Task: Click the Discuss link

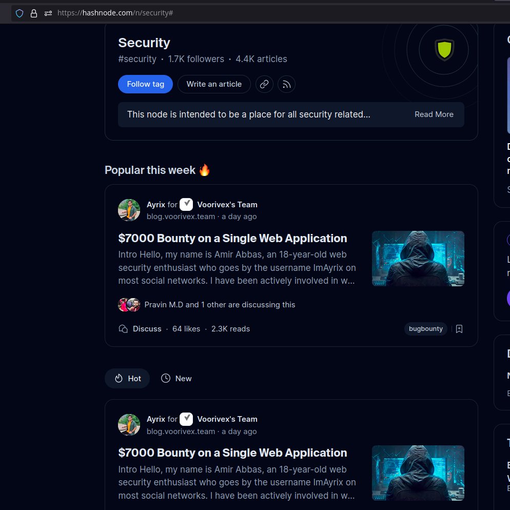Action: pyautogui.click(x=147, y=329)
